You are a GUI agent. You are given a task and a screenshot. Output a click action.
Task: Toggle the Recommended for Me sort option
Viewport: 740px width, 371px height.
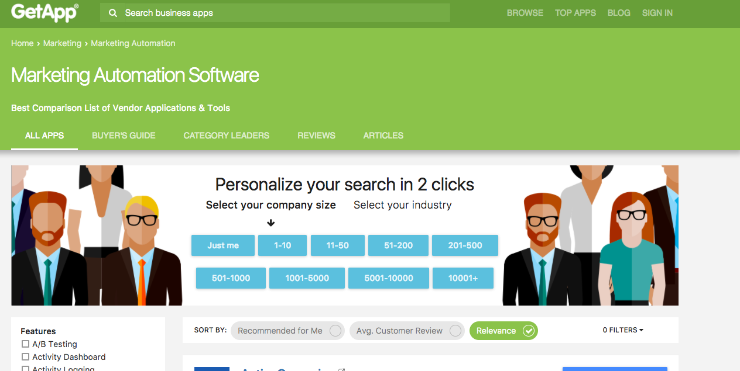click(x=287, y=331)
